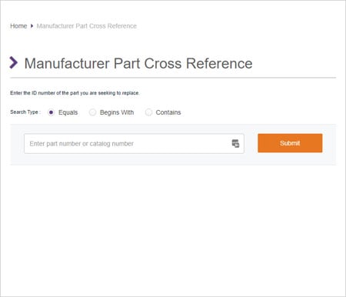Submit the cross reference search

point(290,143)
